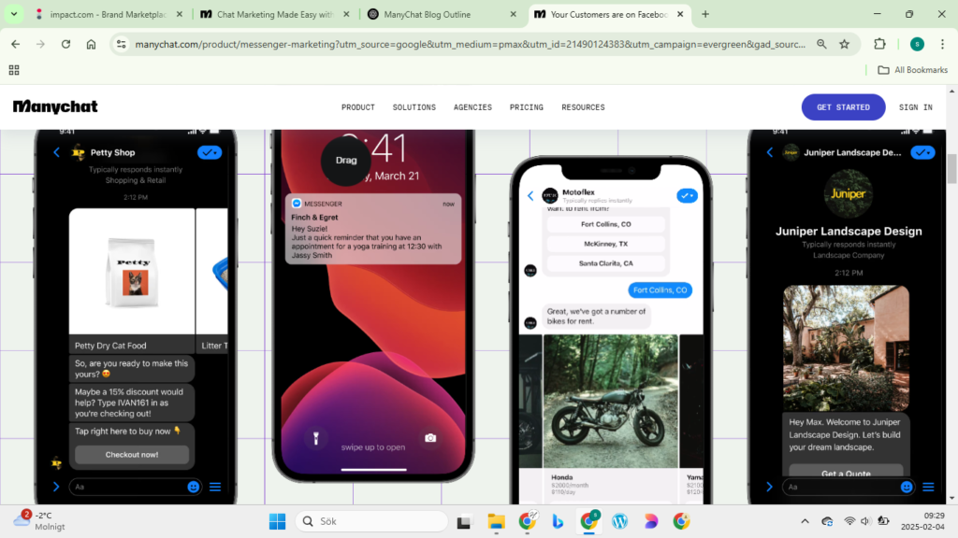Screen dimensions: 958x538
Task: Close the ManyChat Blog Outline tab
Action: click(514, 14)
